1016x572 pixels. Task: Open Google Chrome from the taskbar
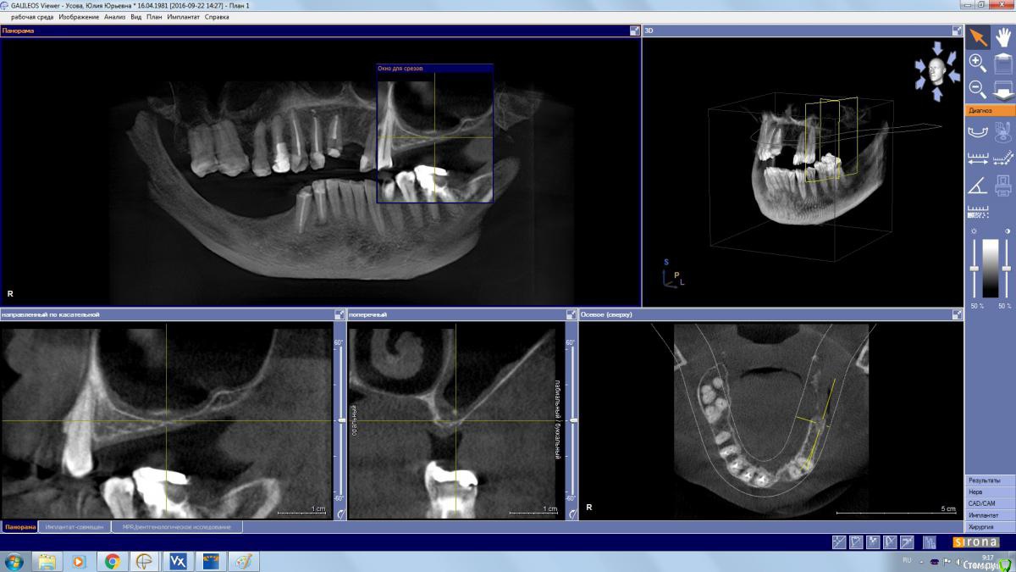tap(112, 561)
